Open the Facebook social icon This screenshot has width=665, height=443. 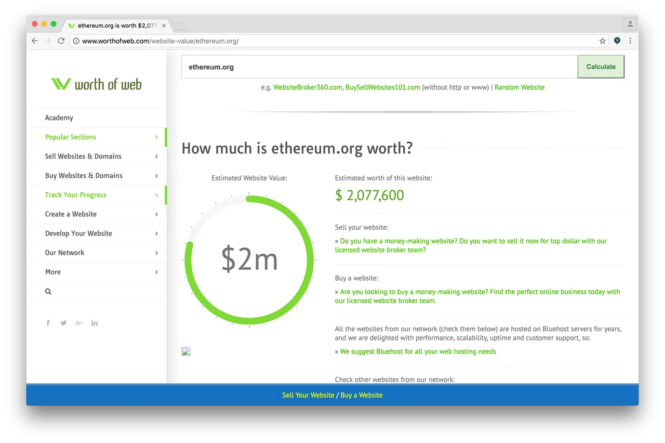click(x=48, y=323)
